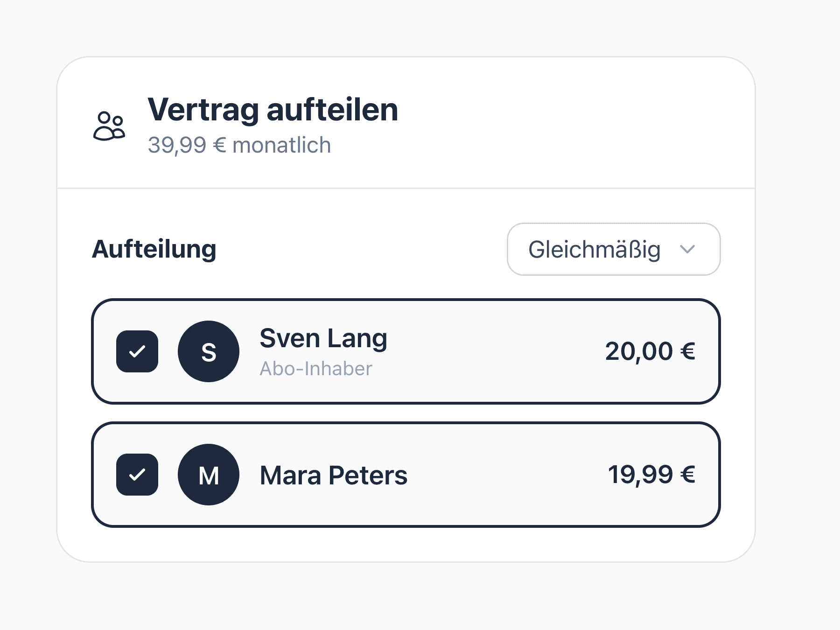Click the checkmark icon in Sven's row

point(137,351)
